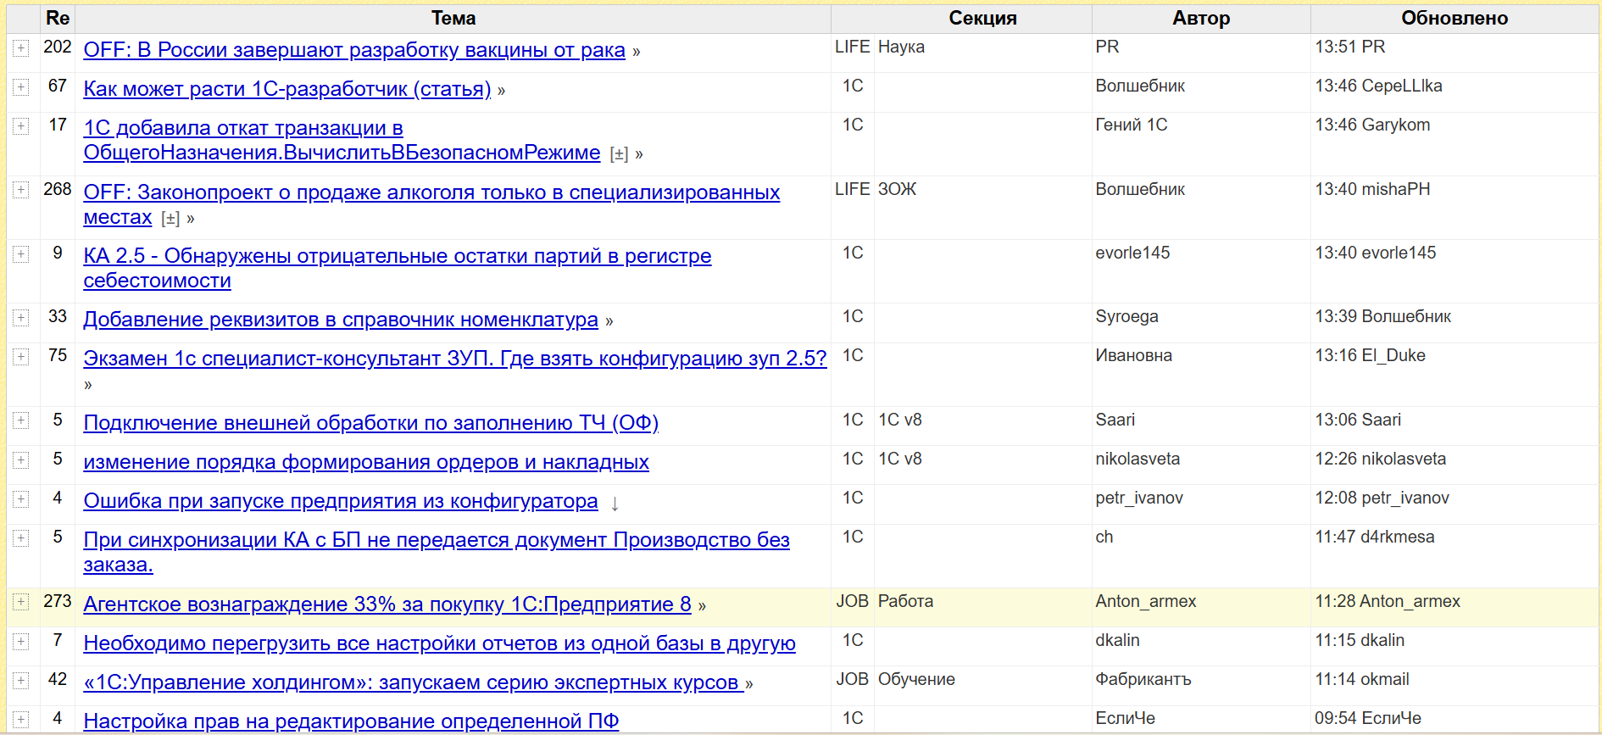Expand the 'Экзамен 1с специалист-консультант' row
The image size is (1602, 735).
tap(21, 357)
